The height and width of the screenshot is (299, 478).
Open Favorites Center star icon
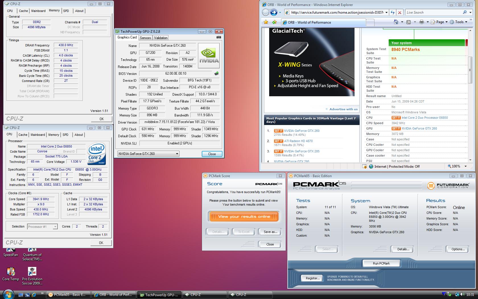(266, 22)
